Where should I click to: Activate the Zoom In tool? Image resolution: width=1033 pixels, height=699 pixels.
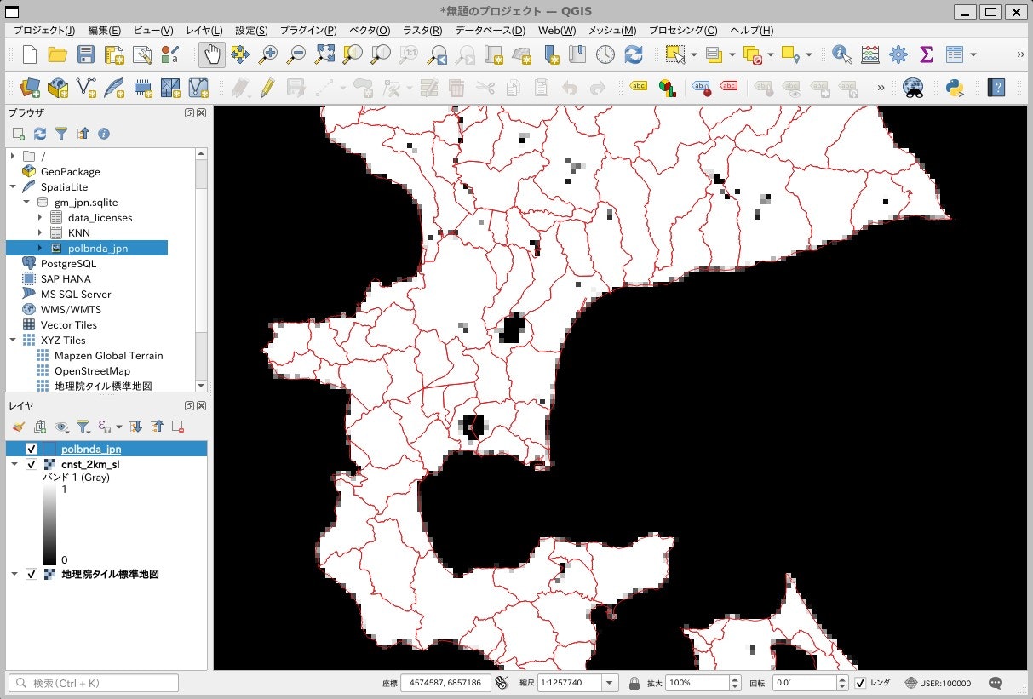[268, 54]
